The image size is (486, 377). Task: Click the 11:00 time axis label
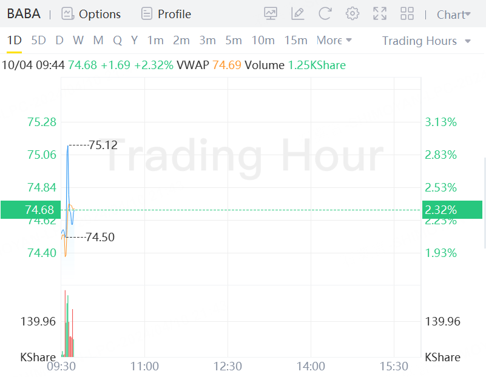tap(144, 366)
